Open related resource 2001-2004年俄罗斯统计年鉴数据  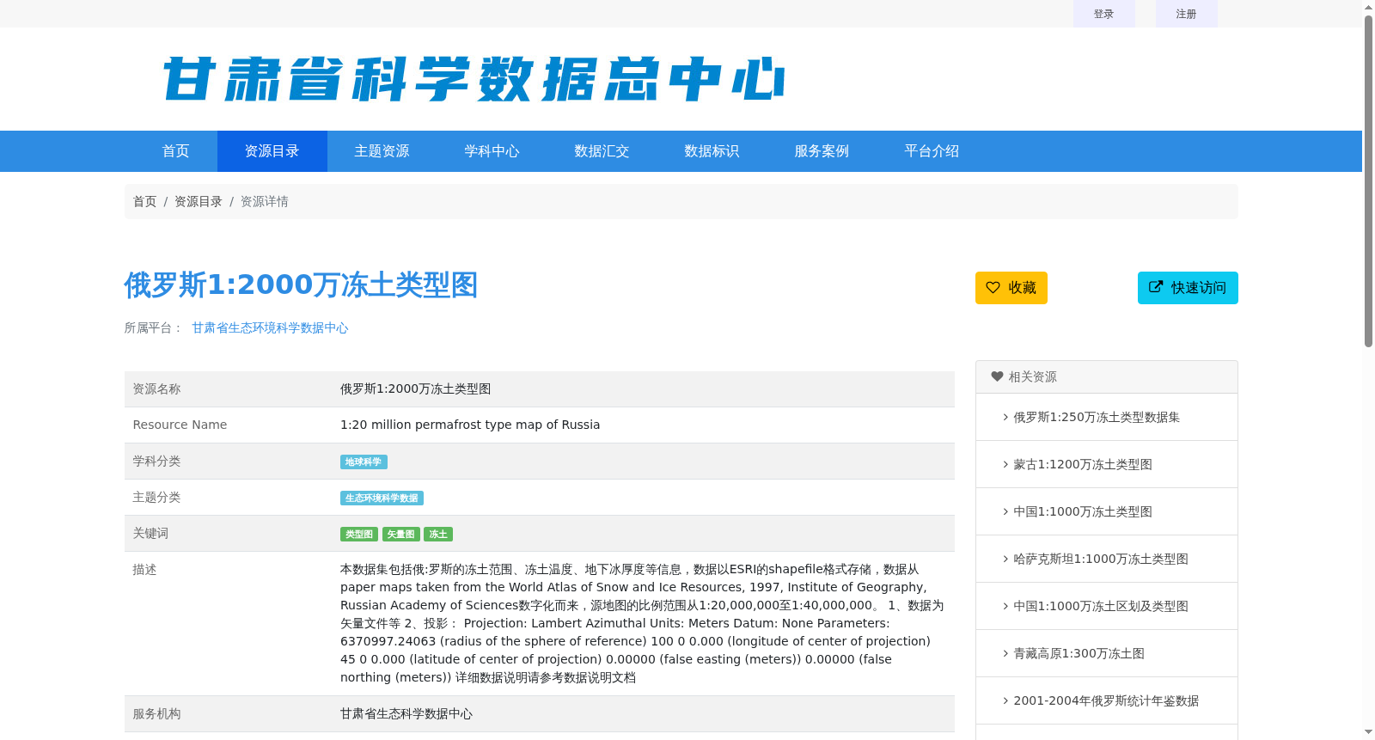(x=1106, y=700)
